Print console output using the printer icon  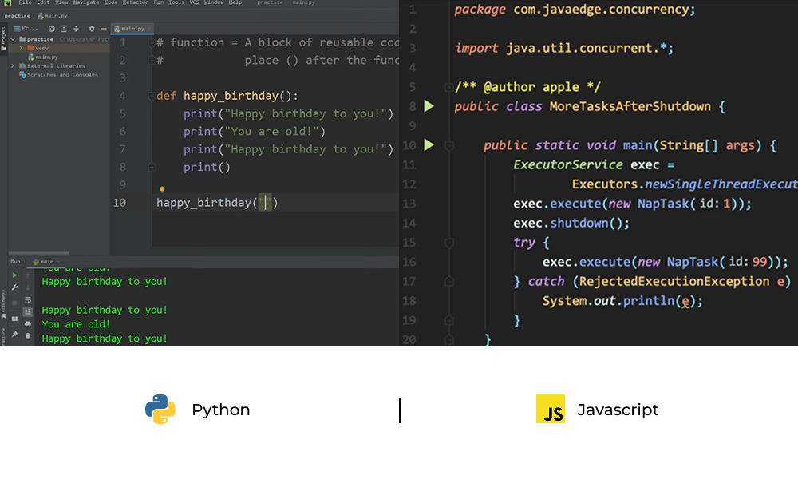28,324
